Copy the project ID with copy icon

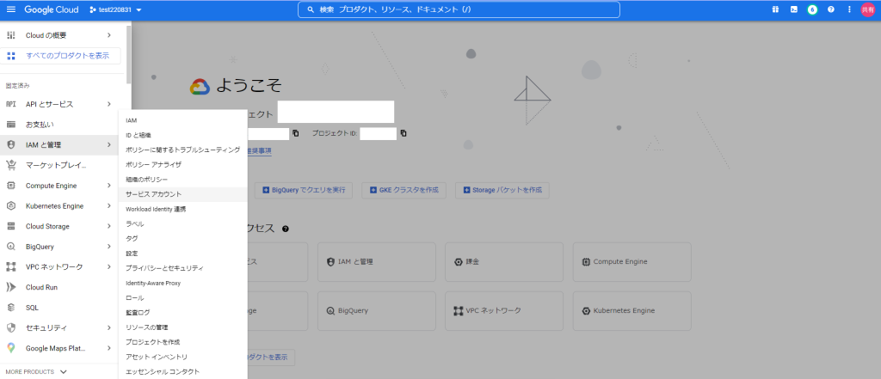pyautogui.click(x=404, y=133)
